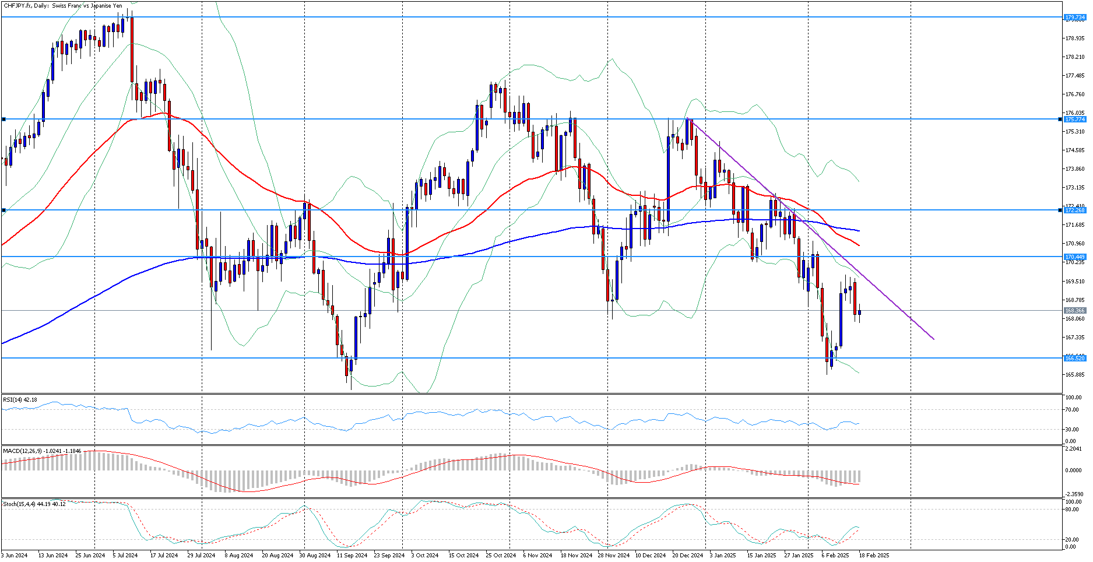The image size is (1093, 562).
Task: Click the 28 Nov 2024 date label
Action: [x=614, y=556]
